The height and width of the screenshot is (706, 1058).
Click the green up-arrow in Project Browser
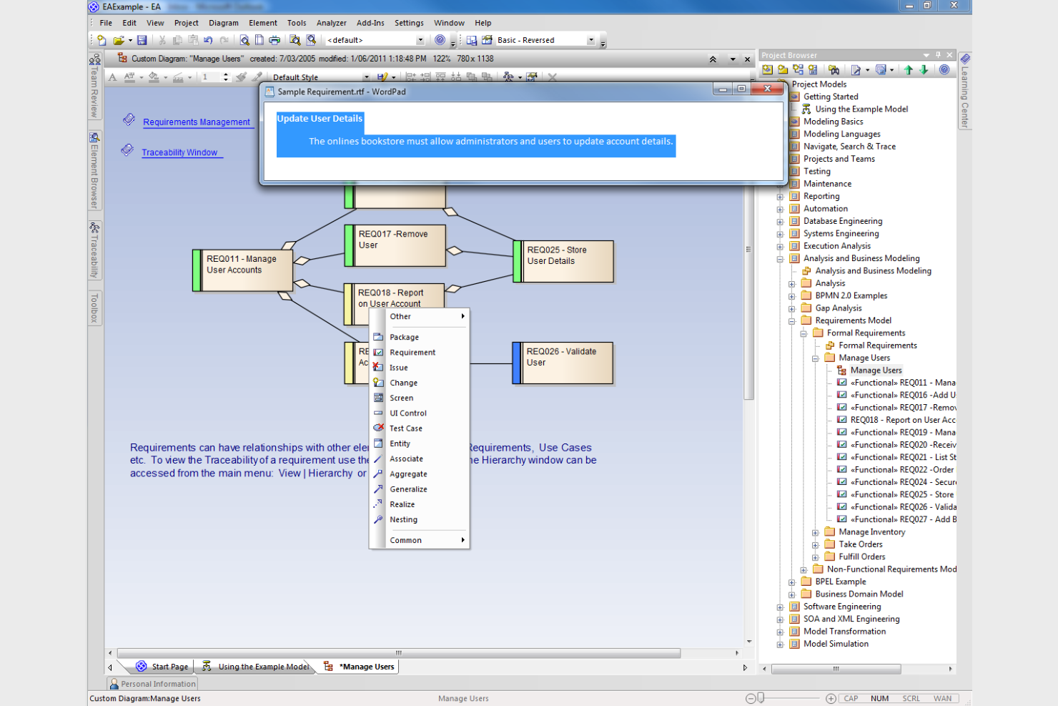tap(908, 69)
